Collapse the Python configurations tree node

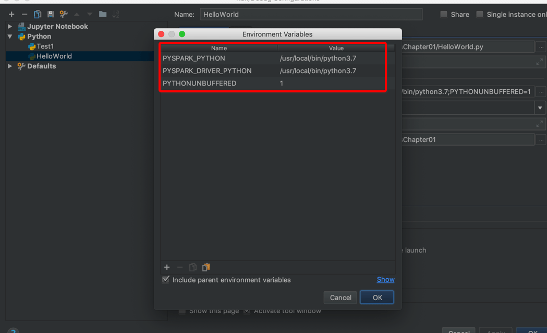(x=10, y=37)
